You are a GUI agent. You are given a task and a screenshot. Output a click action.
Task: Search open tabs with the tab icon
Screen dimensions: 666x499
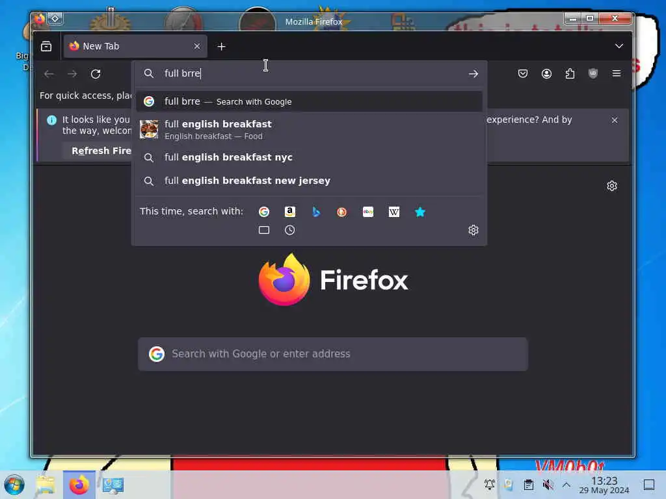(264, 230)
